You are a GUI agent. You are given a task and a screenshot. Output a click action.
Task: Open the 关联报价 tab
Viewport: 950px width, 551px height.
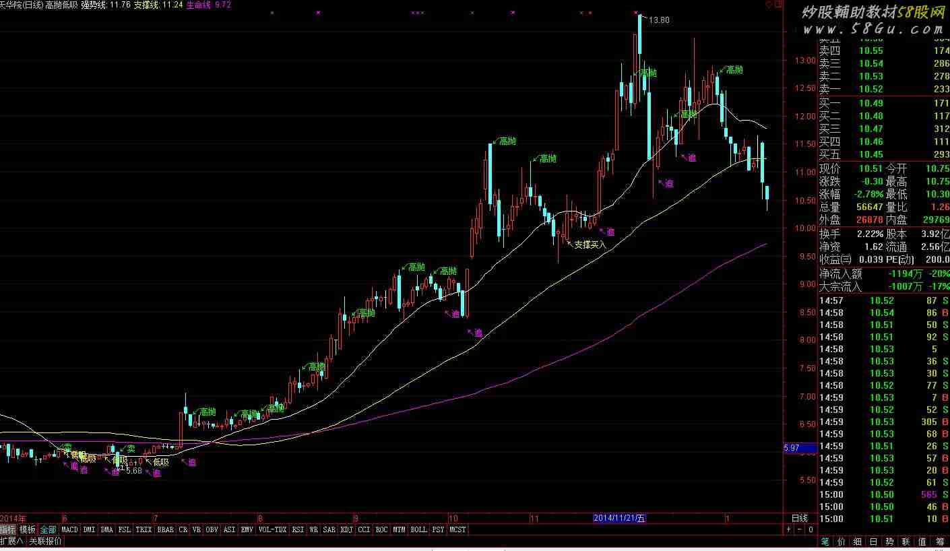[45, 540]
